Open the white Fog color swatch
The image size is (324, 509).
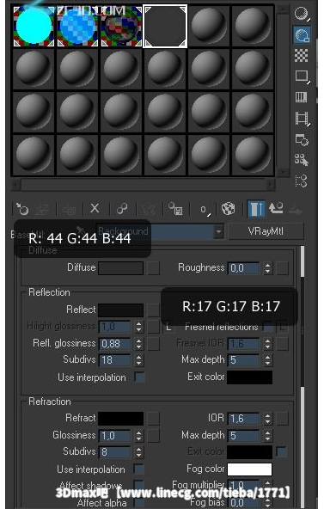click(x=249, y=469)
